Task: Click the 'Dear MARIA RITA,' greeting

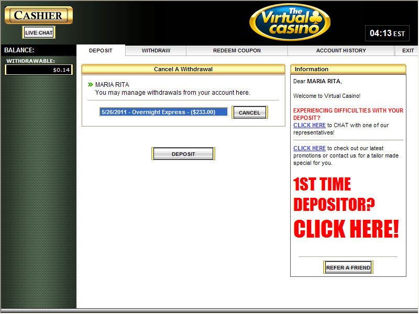Action: (317, 81)
